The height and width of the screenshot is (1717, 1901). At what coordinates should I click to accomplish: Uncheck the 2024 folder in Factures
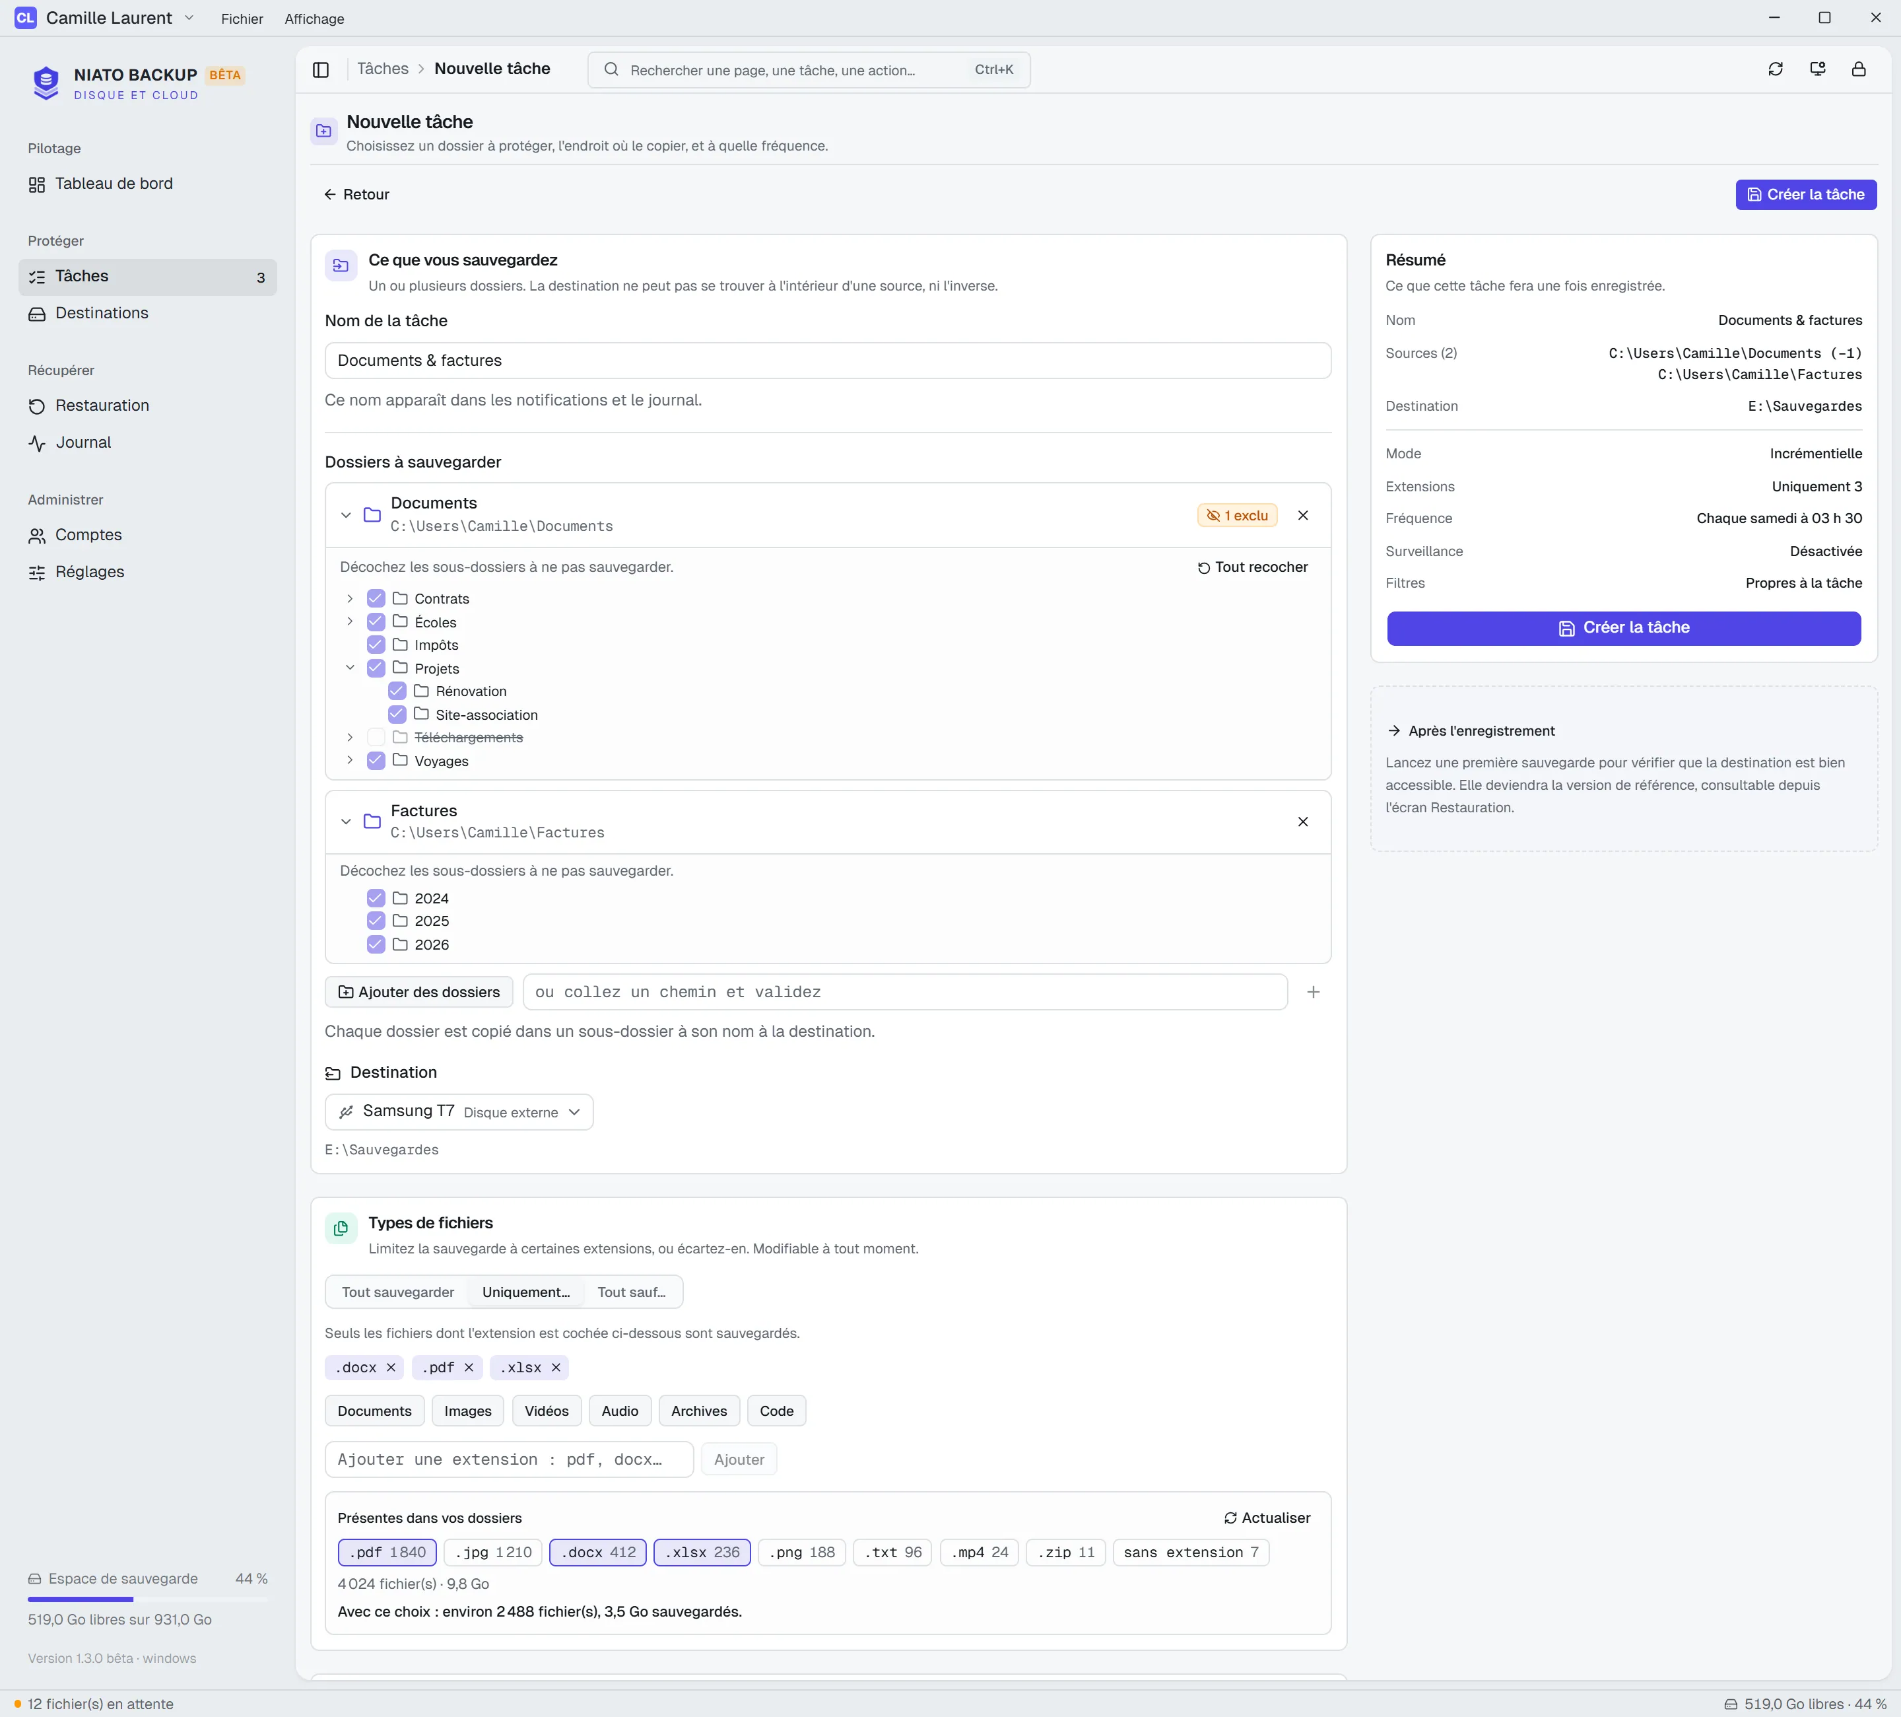tap(376, 898)
